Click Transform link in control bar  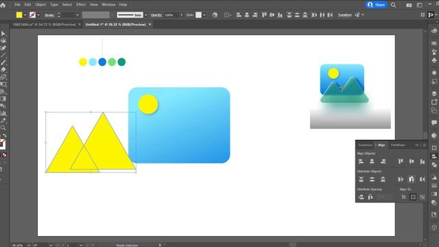click(x=344, y=15)
